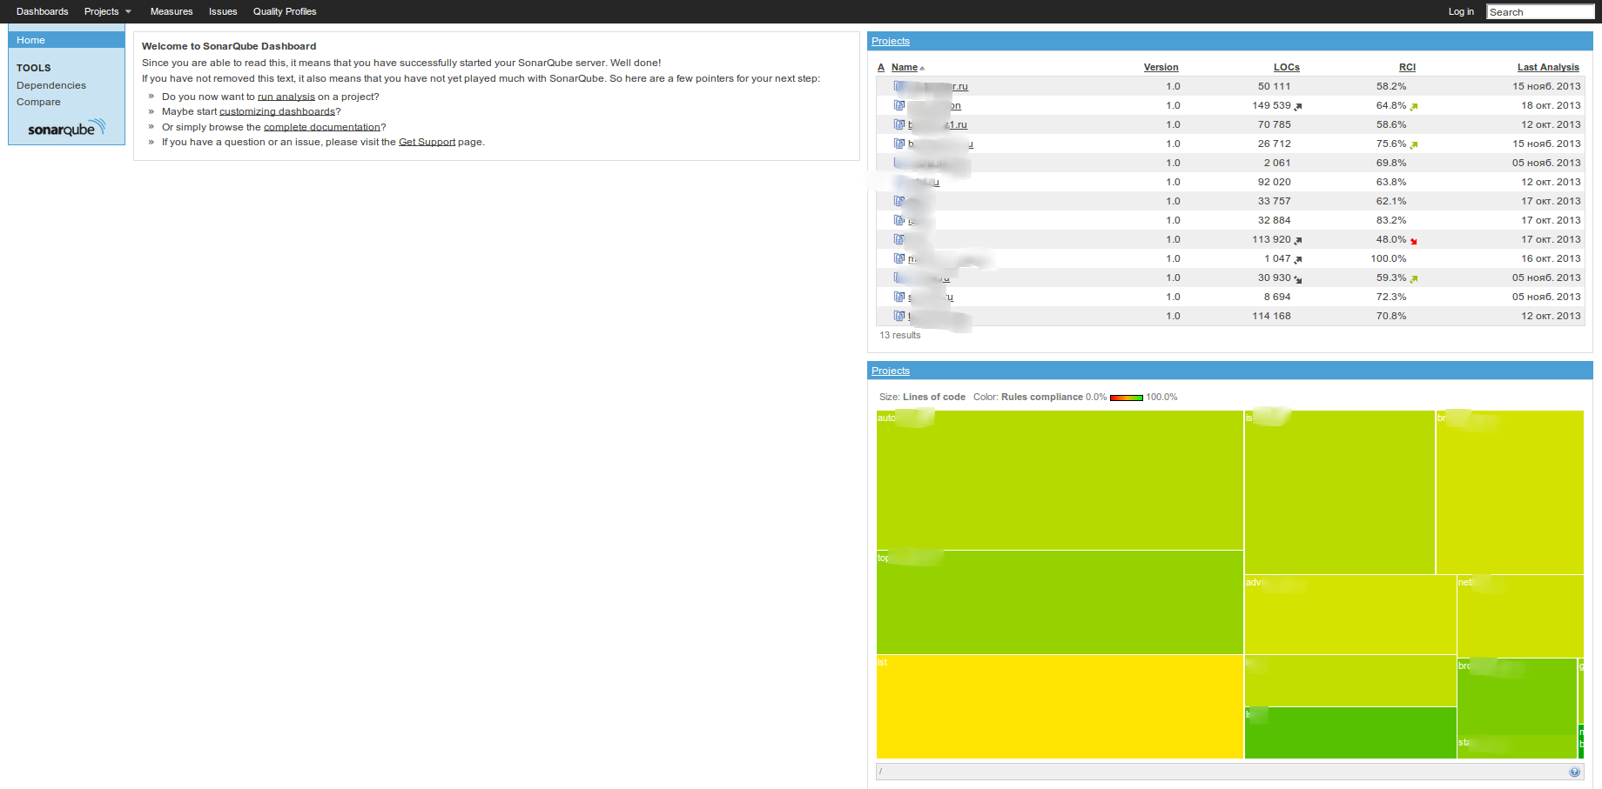Screen dimensions: 1602x789
Task: Click the project icon in the 32 884 LOCs row
Action: point(899,220)
